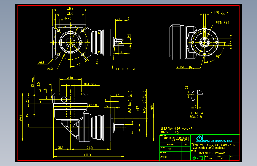Image resolution: width=257 pixels, height=166 pixels.
Task: Select the 14 keyway length dimension
Action: [x=118, y=19]
